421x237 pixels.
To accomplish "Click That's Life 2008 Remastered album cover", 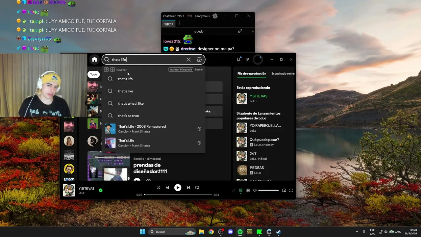I will (x=110, y=129).
